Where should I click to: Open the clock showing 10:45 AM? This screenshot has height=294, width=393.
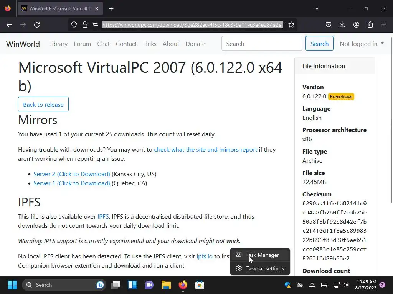click(366, 285)
